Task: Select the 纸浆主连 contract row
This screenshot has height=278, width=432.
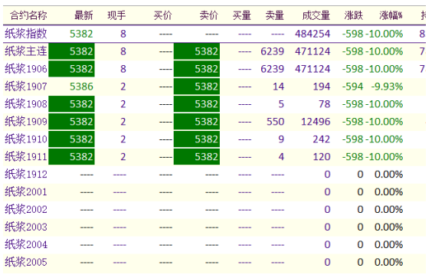Action: [214, 51]
